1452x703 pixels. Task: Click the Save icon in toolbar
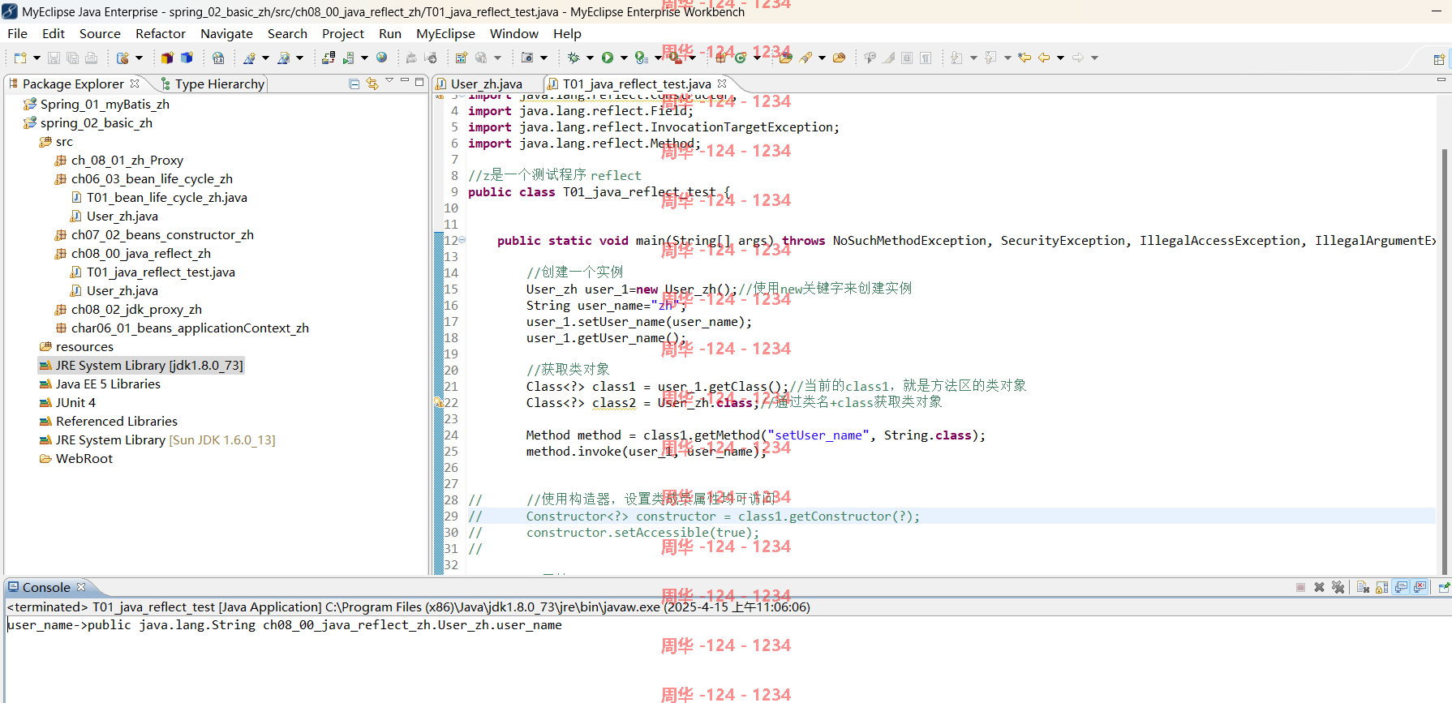(x=54, y=58)
